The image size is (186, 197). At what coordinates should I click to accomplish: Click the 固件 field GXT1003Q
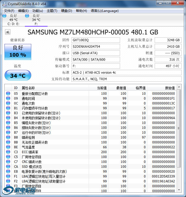click(x=96, y=40)
